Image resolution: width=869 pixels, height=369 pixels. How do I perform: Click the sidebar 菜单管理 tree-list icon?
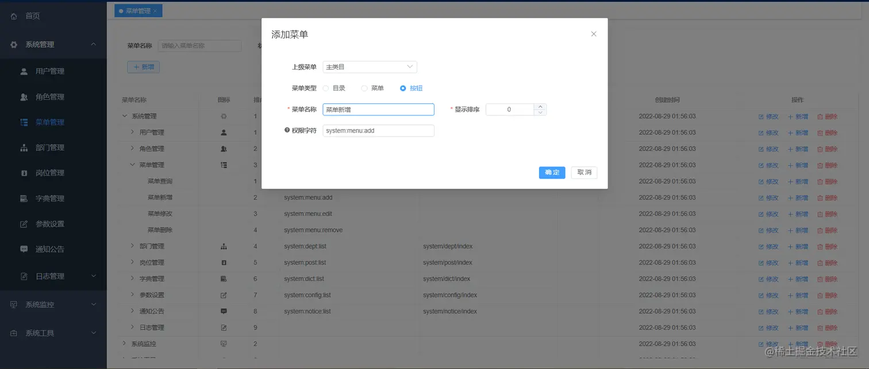point(24,122)
